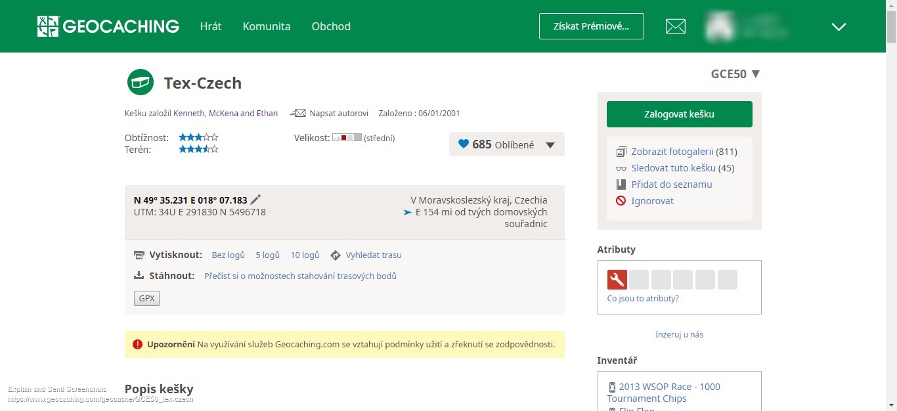Image resolution: width=897 pixels, height=411 pixels.
Task: Click Inzeruj u nás link
Action: 679,334
